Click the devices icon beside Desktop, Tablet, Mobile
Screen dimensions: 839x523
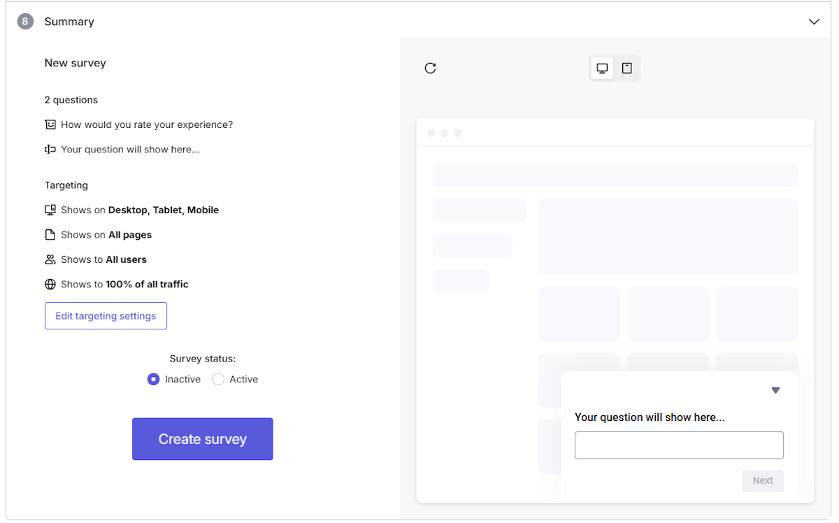pyautogui.click(x=50, y=209)
